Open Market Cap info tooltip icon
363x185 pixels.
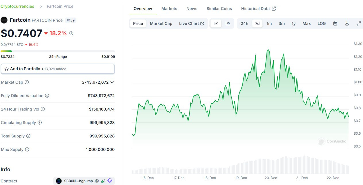tap(27, 82)
